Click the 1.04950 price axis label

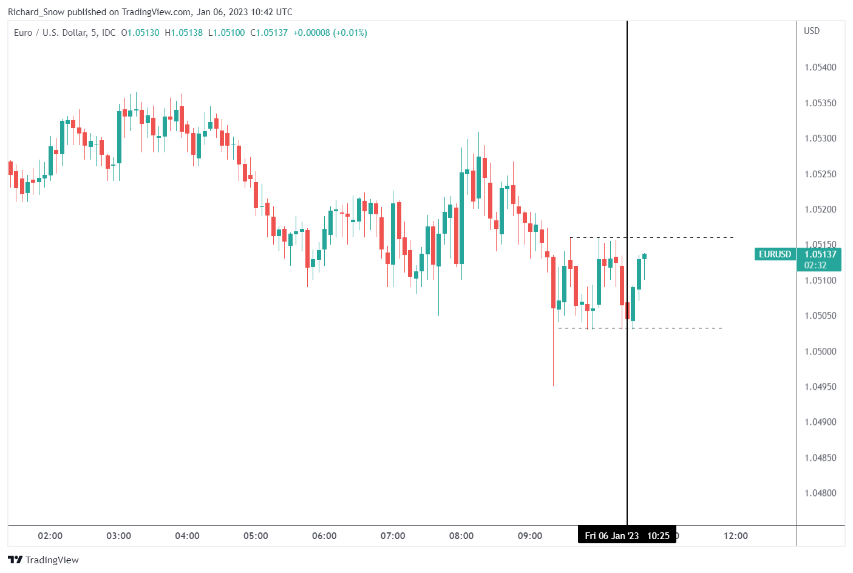820,387
